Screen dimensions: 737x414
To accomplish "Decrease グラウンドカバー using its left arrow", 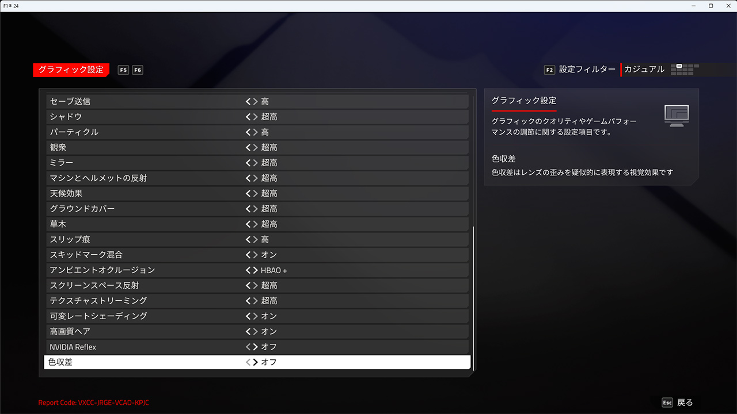I will (248, 209).
